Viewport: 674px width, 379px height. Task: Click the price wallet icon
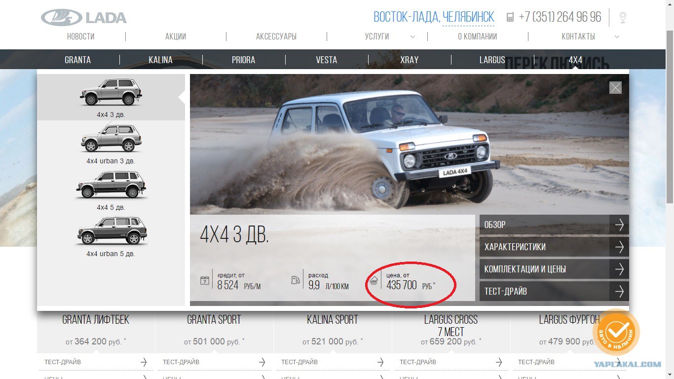[374, 281]
